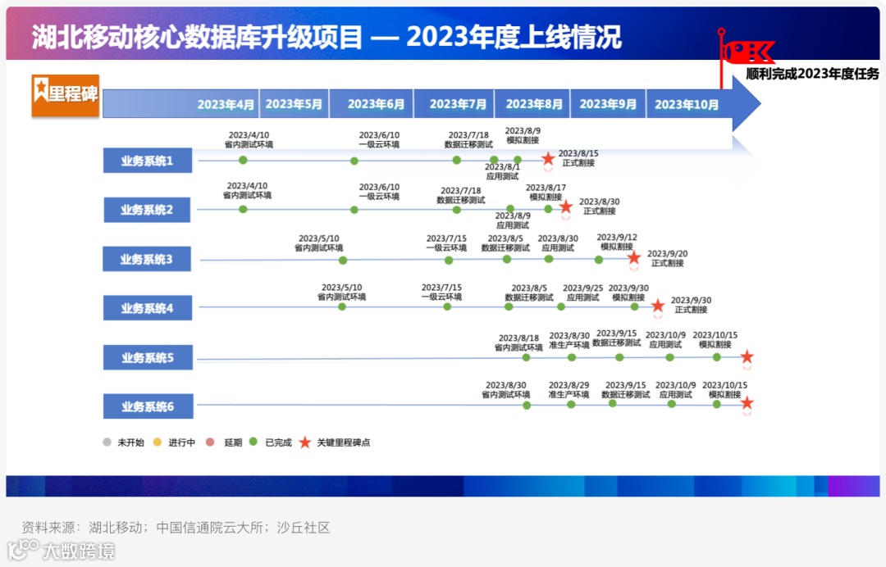Viewport: 886px width, 567px height.
Task: Click 业务系统1 green dot above 2023/8/1 应用测试
Action: click(x=494, y=160)
